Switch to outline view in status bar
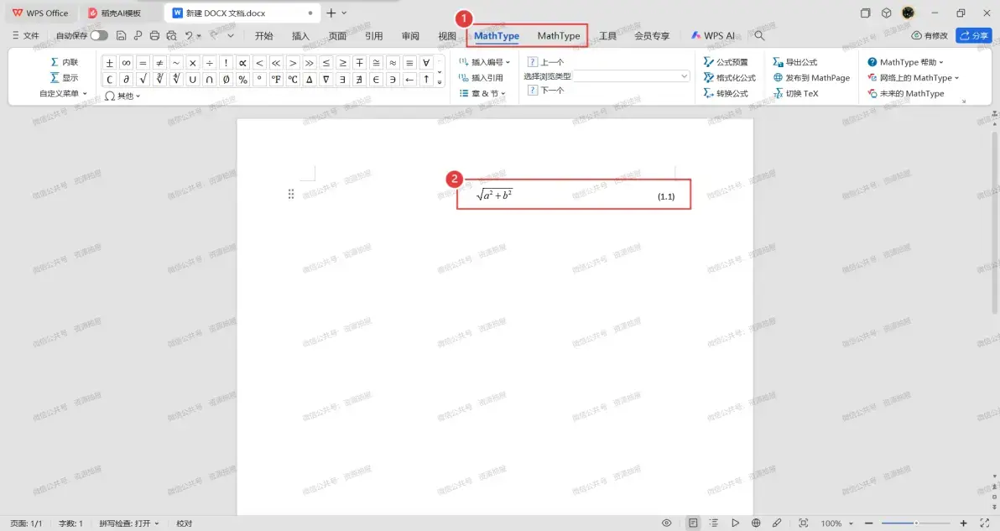 tap(714, 523)
